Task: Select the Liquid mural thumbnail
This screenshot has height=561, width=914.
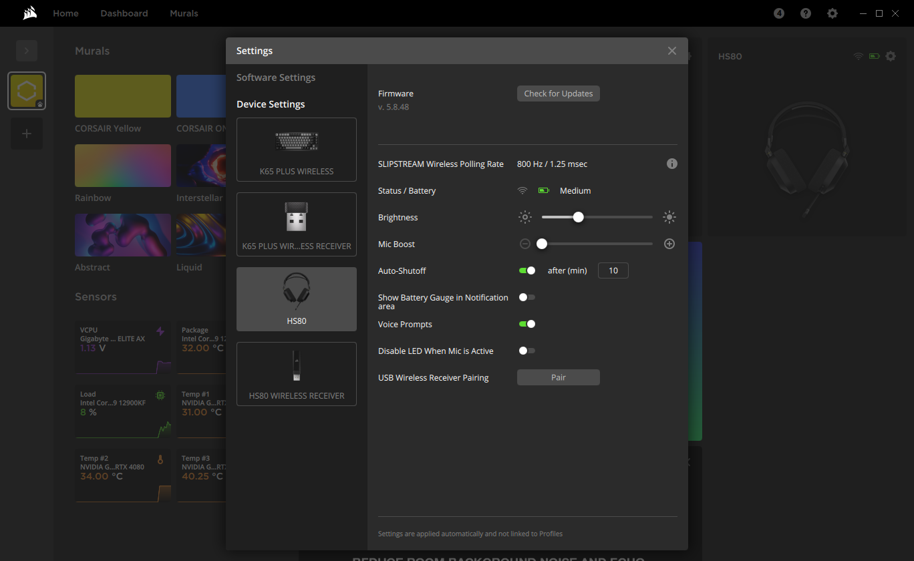Action: tap(201, 235)
